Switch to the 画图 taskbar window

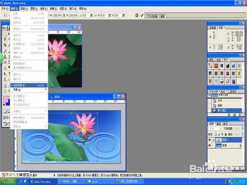tap(72, 182)
